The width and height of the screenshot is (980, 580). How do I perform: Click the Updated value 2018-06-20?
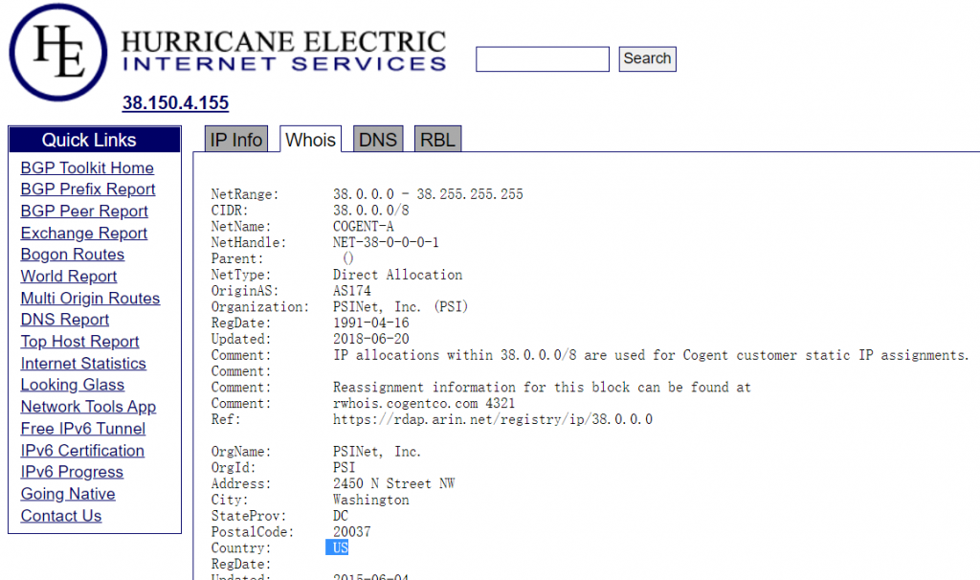pyautogui.click(x=370, y=339)
